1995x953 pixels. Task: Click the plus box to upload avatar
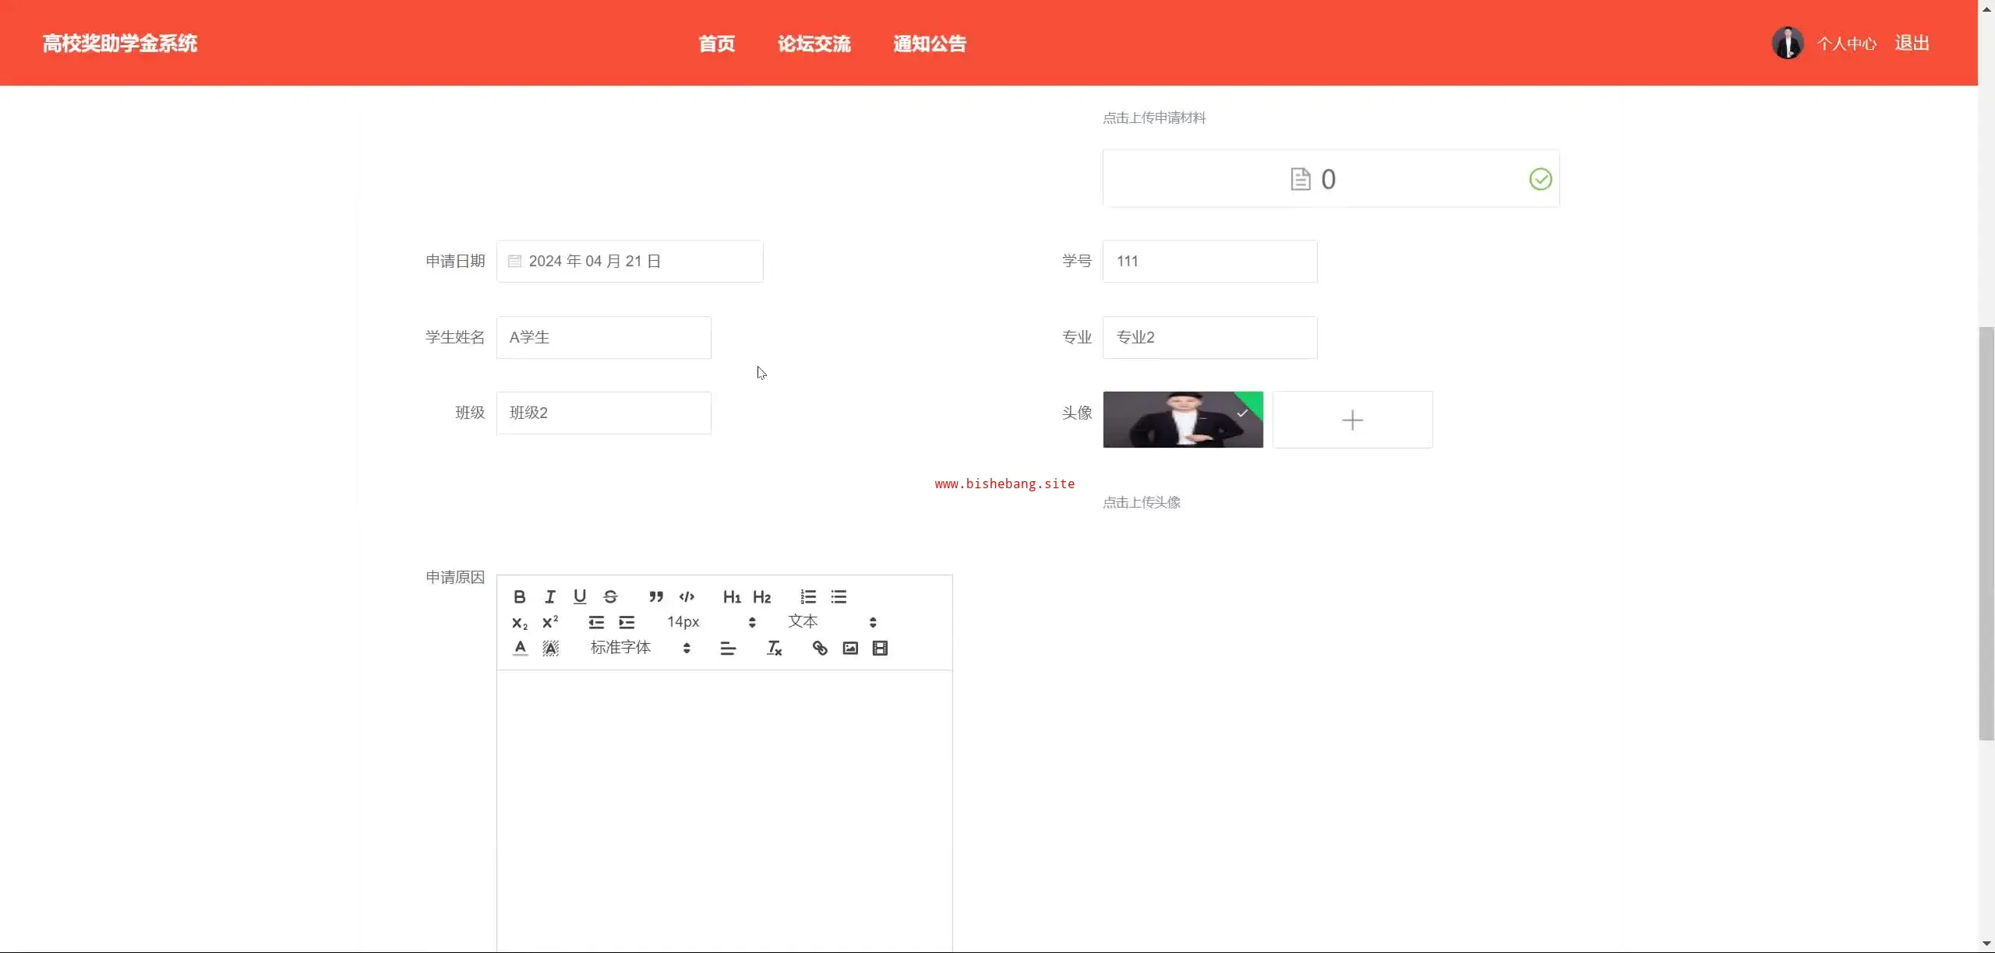pos(1352,420)
